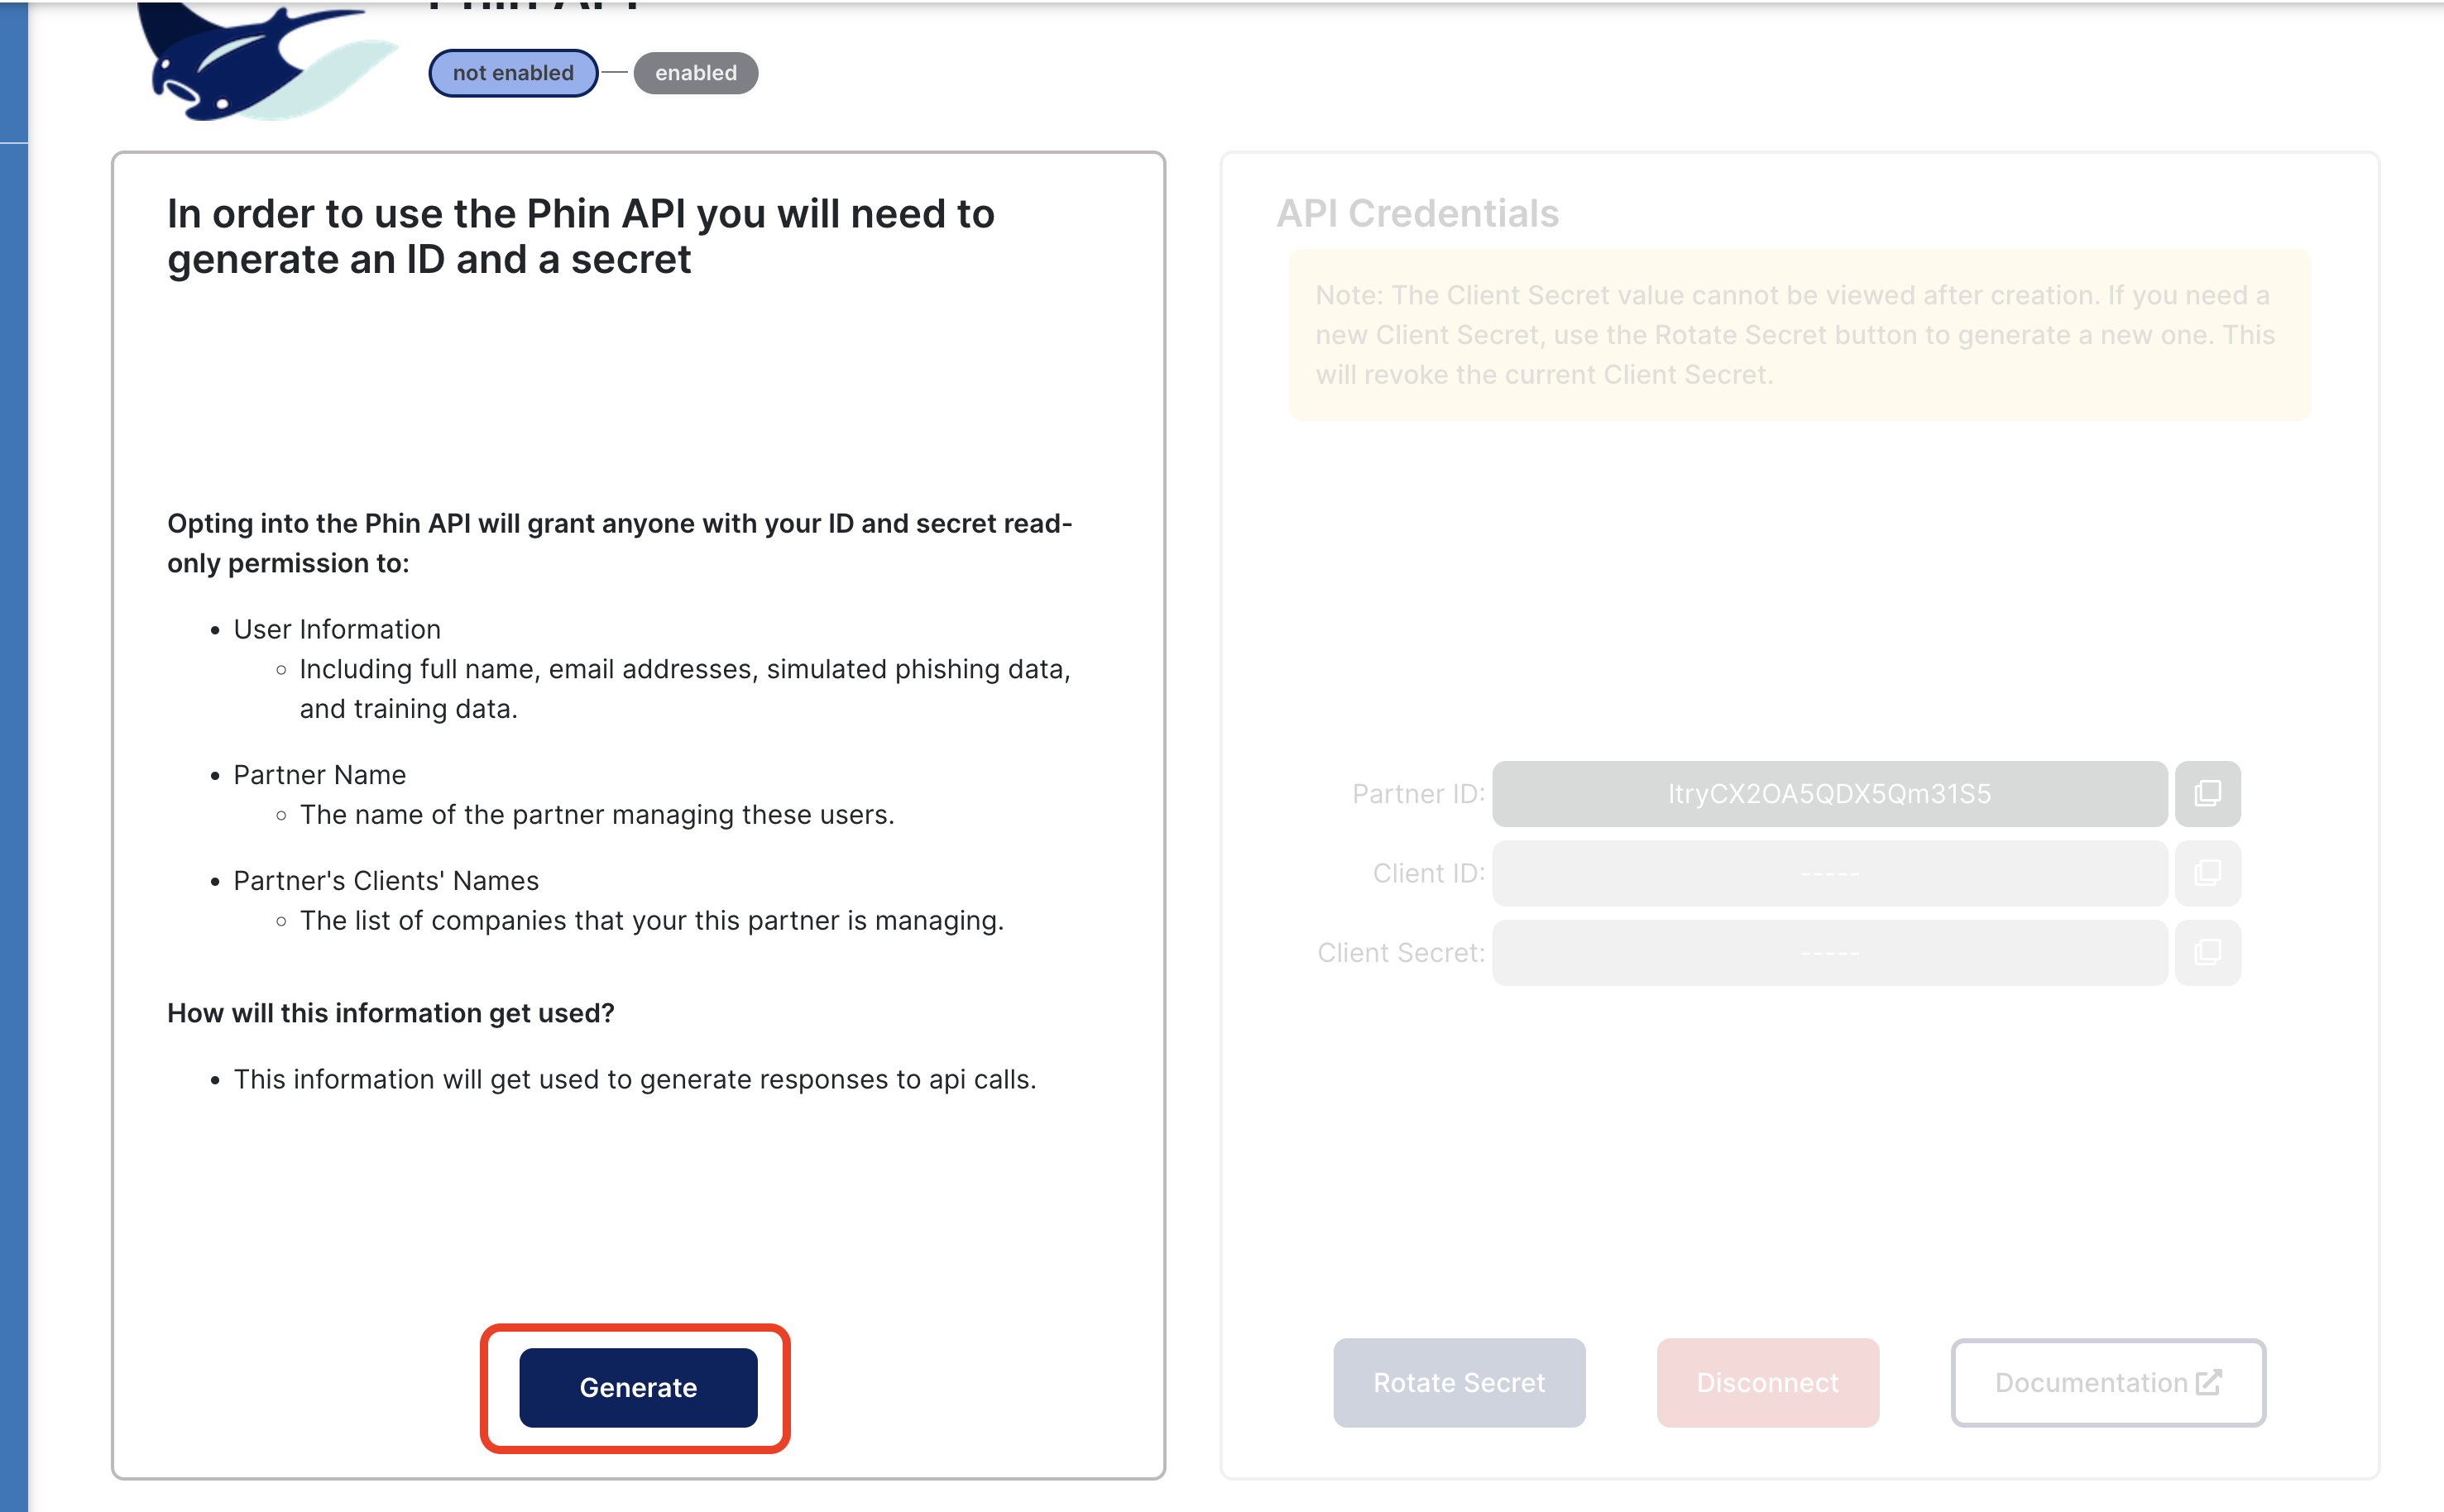Click the Partner ID field
Screen dimensions: 2444x1512
(1829, 794)
